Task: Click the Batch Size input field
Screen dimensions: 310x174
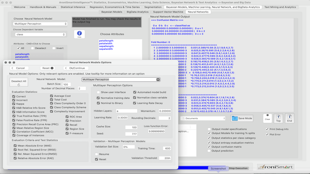Action: (x=66, y=84)
